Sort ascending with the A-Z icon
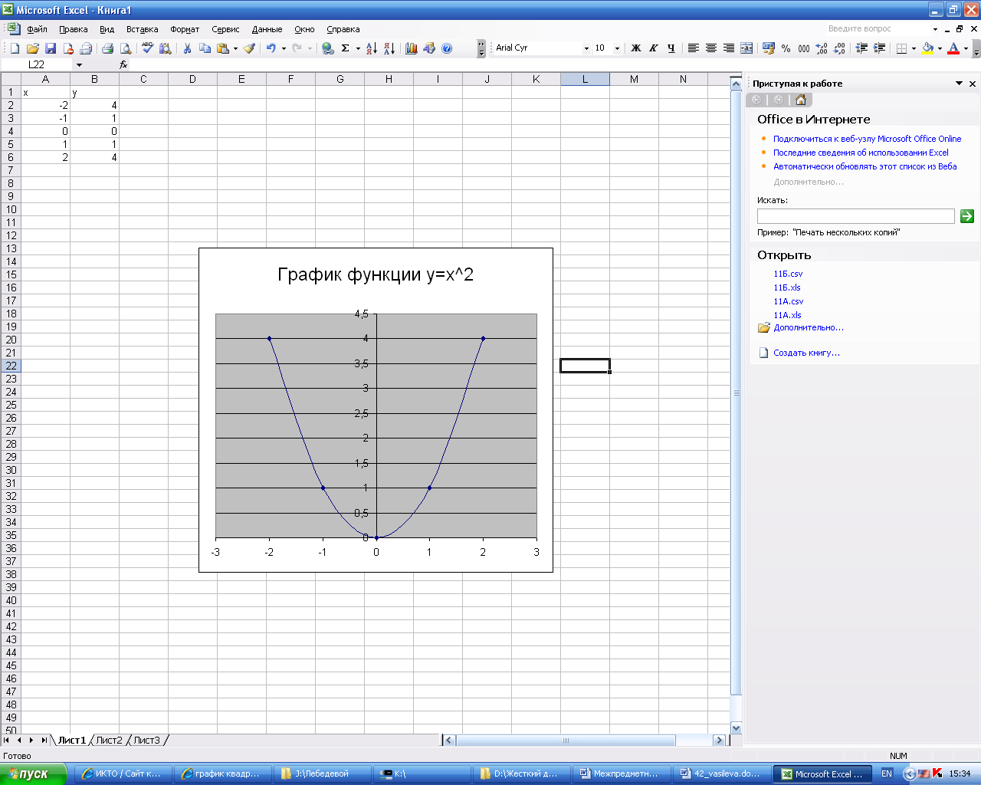This screenshot has height=785, width=981. [x=372, y=48]
